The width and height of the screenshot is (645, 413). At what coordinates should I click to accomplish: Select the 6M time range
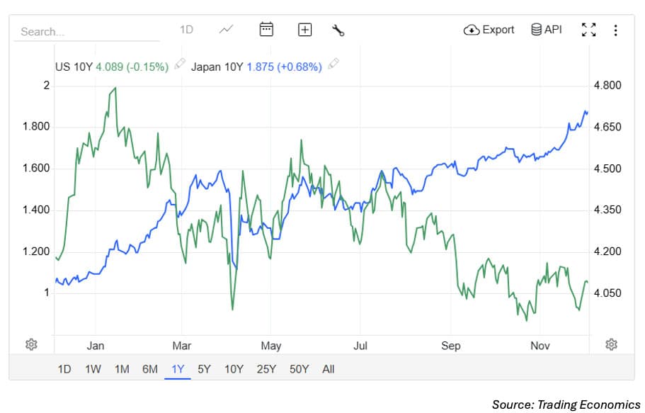[149, 369]
